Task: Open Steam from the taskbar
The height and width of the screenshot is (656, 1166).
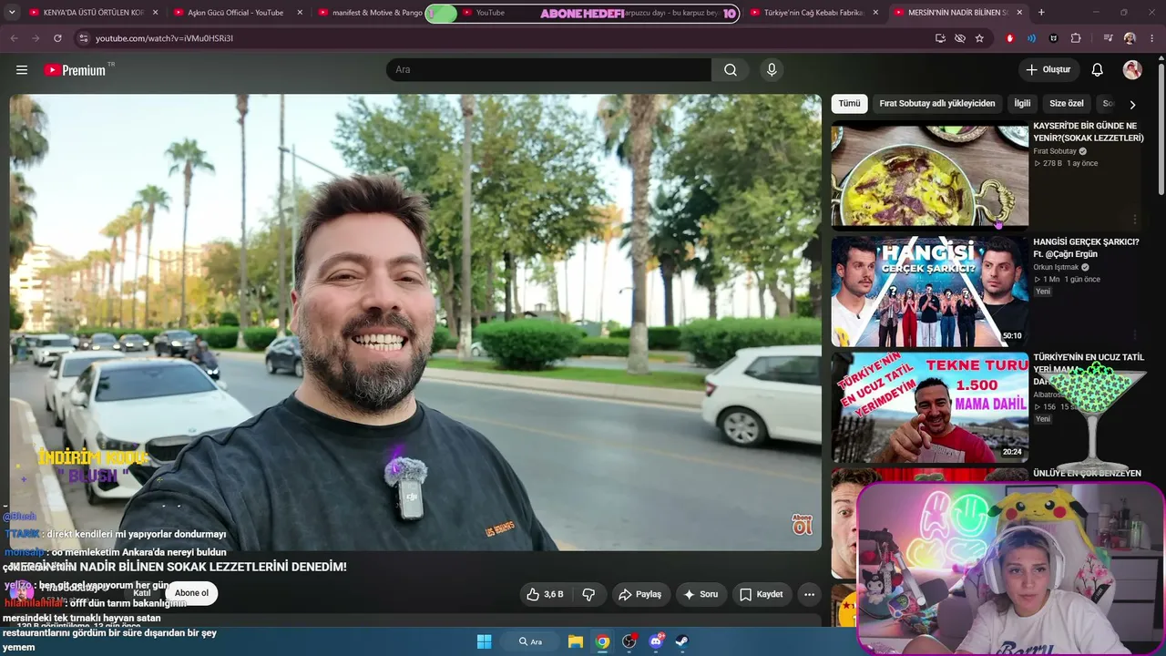Action: [x=682, y=641]
